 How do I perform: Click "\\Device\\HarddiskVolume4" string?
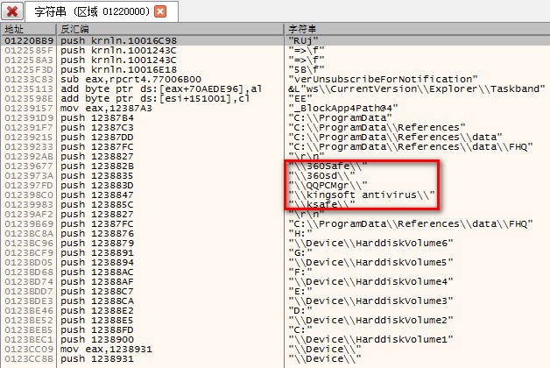[x=370, y=282]
